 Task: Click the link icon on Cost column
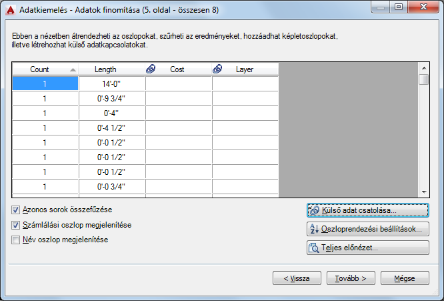[151, 69]
